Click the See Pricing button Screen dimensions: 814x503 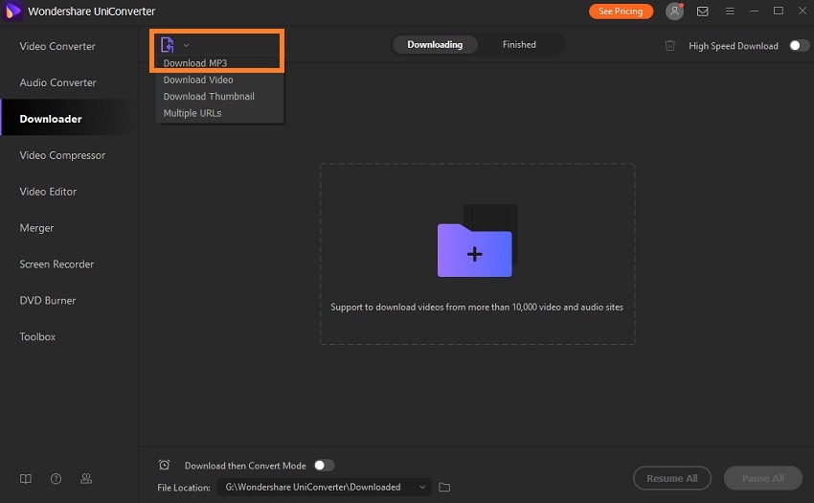621,11
